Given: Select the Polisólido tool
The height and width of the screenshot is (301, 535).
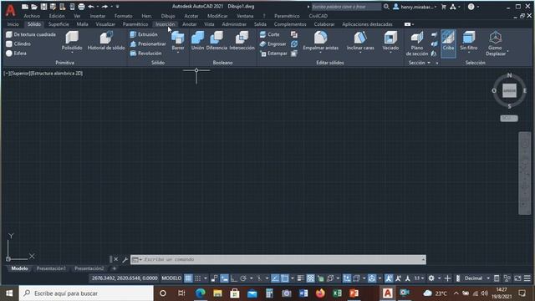Looking at the screenshot, I should (72, 41).
